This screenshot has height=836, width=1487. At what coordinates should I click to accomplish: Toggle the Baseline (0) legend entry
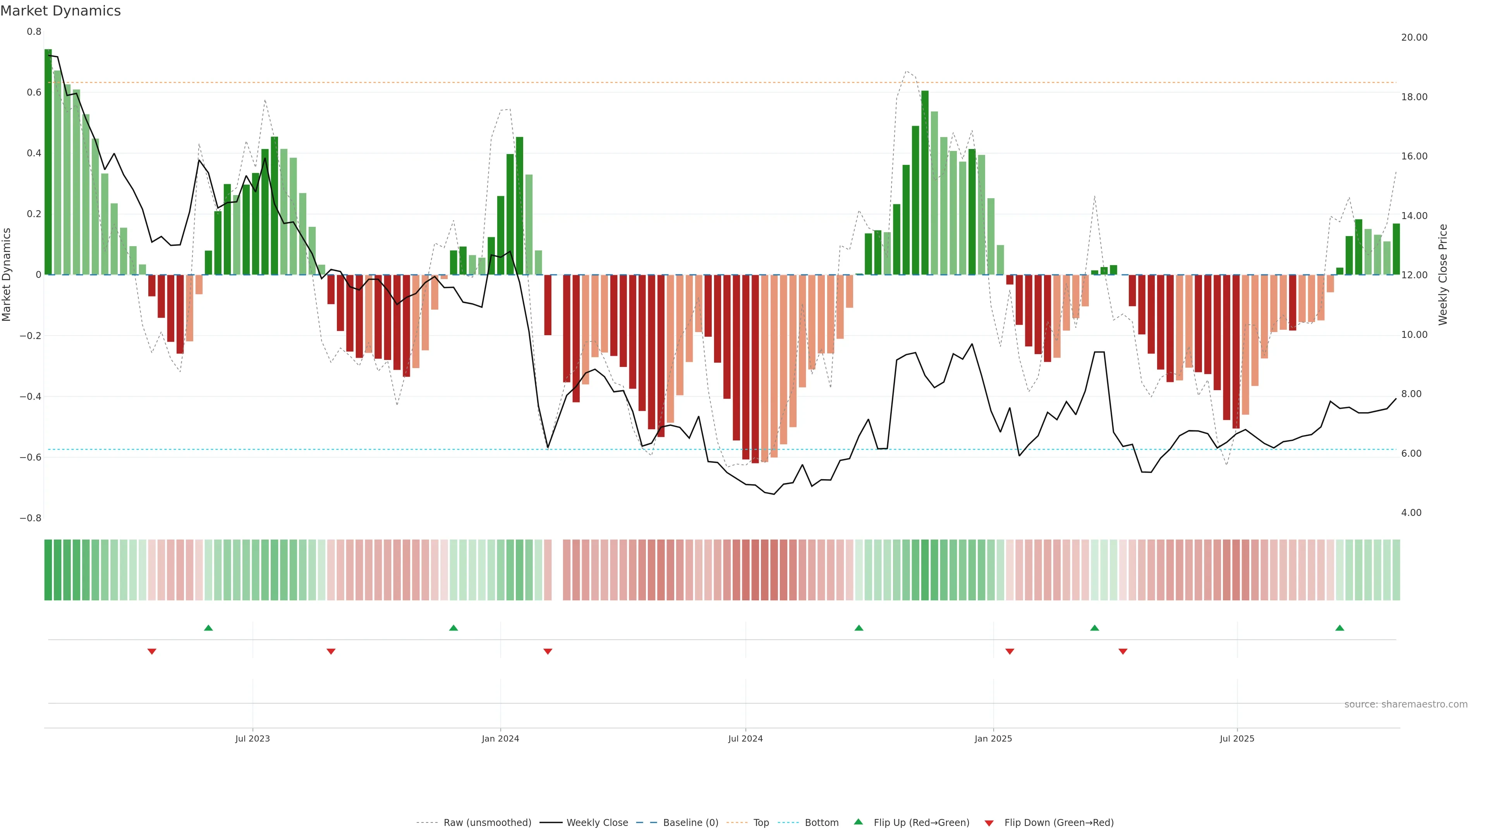pos(690,822)
